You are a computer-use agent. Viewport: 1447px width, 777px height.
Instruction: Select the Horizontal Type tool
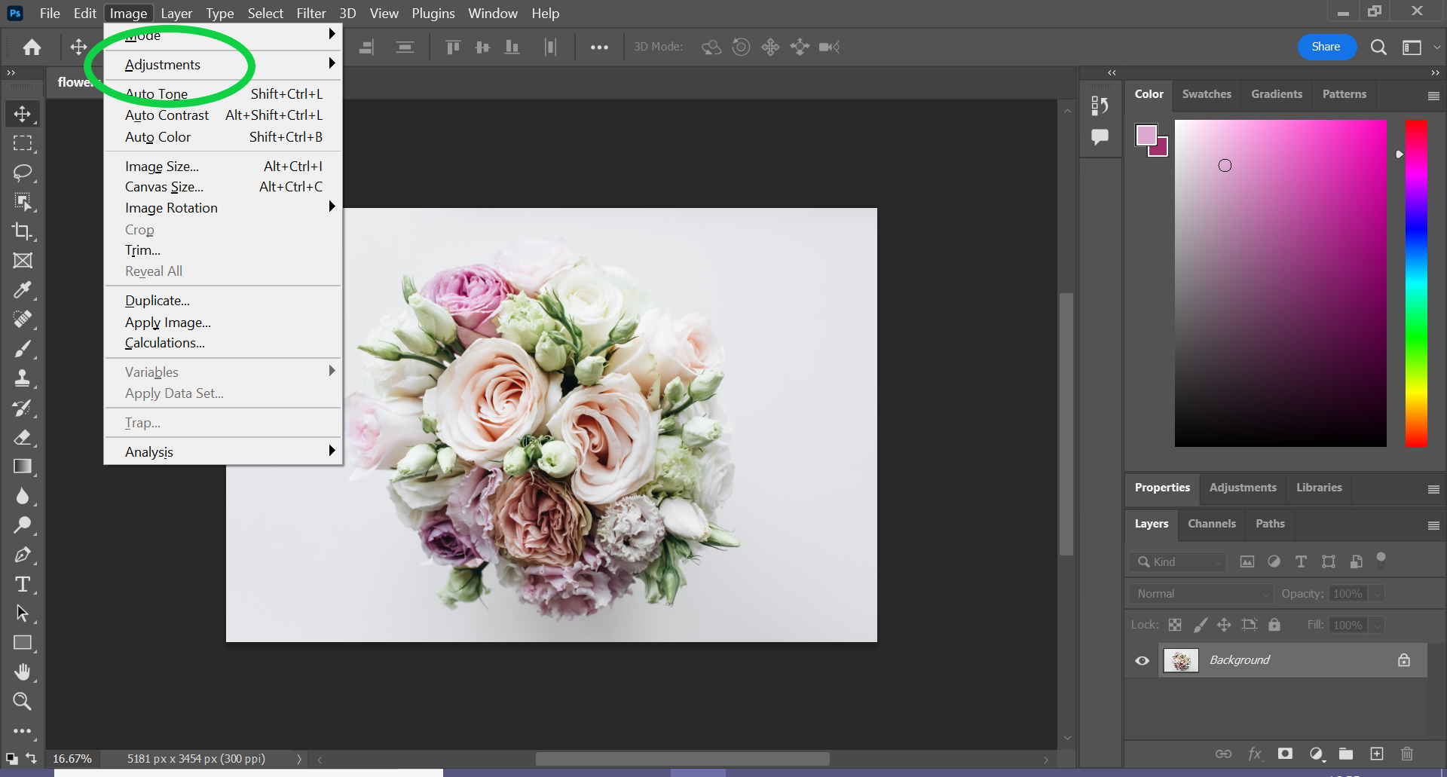click(x=22, y=585)
